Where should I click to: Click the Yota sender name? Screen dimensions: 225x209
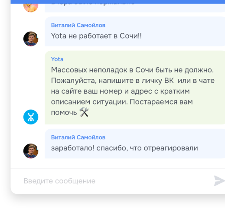tap(57, 59)
